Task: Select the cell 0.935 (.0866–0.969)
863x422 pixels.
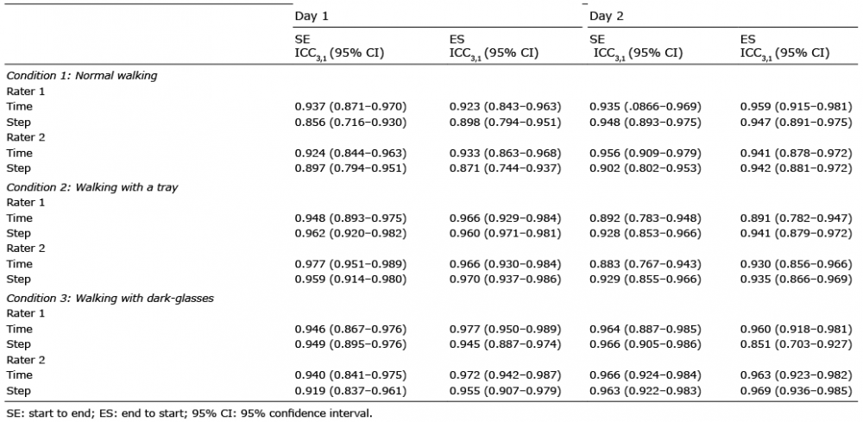Action: [646, 106]
